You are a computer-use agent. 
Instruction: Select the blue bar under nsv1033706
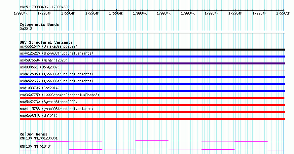pos(152,91)
